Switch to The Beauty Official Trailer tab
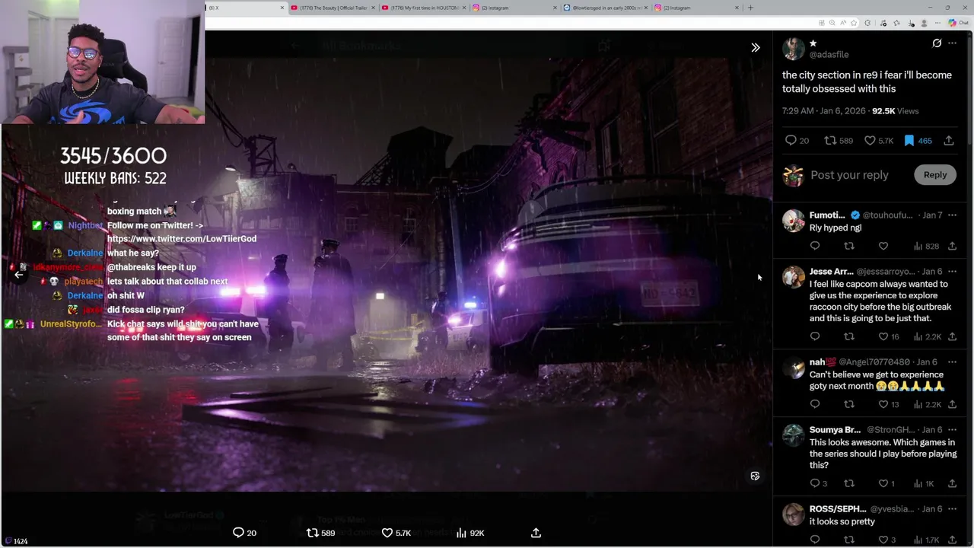Image resolution: width=974 pixels, height=548 pixels. coord(333,8)
